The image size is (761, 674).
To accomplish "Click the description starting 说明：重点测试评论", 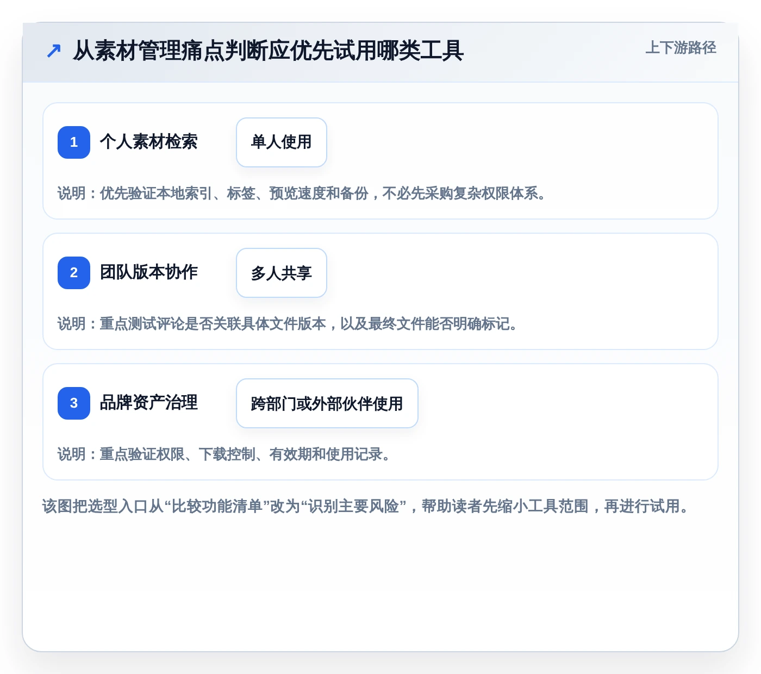I will pyautogui.click(x=288, y=324).
